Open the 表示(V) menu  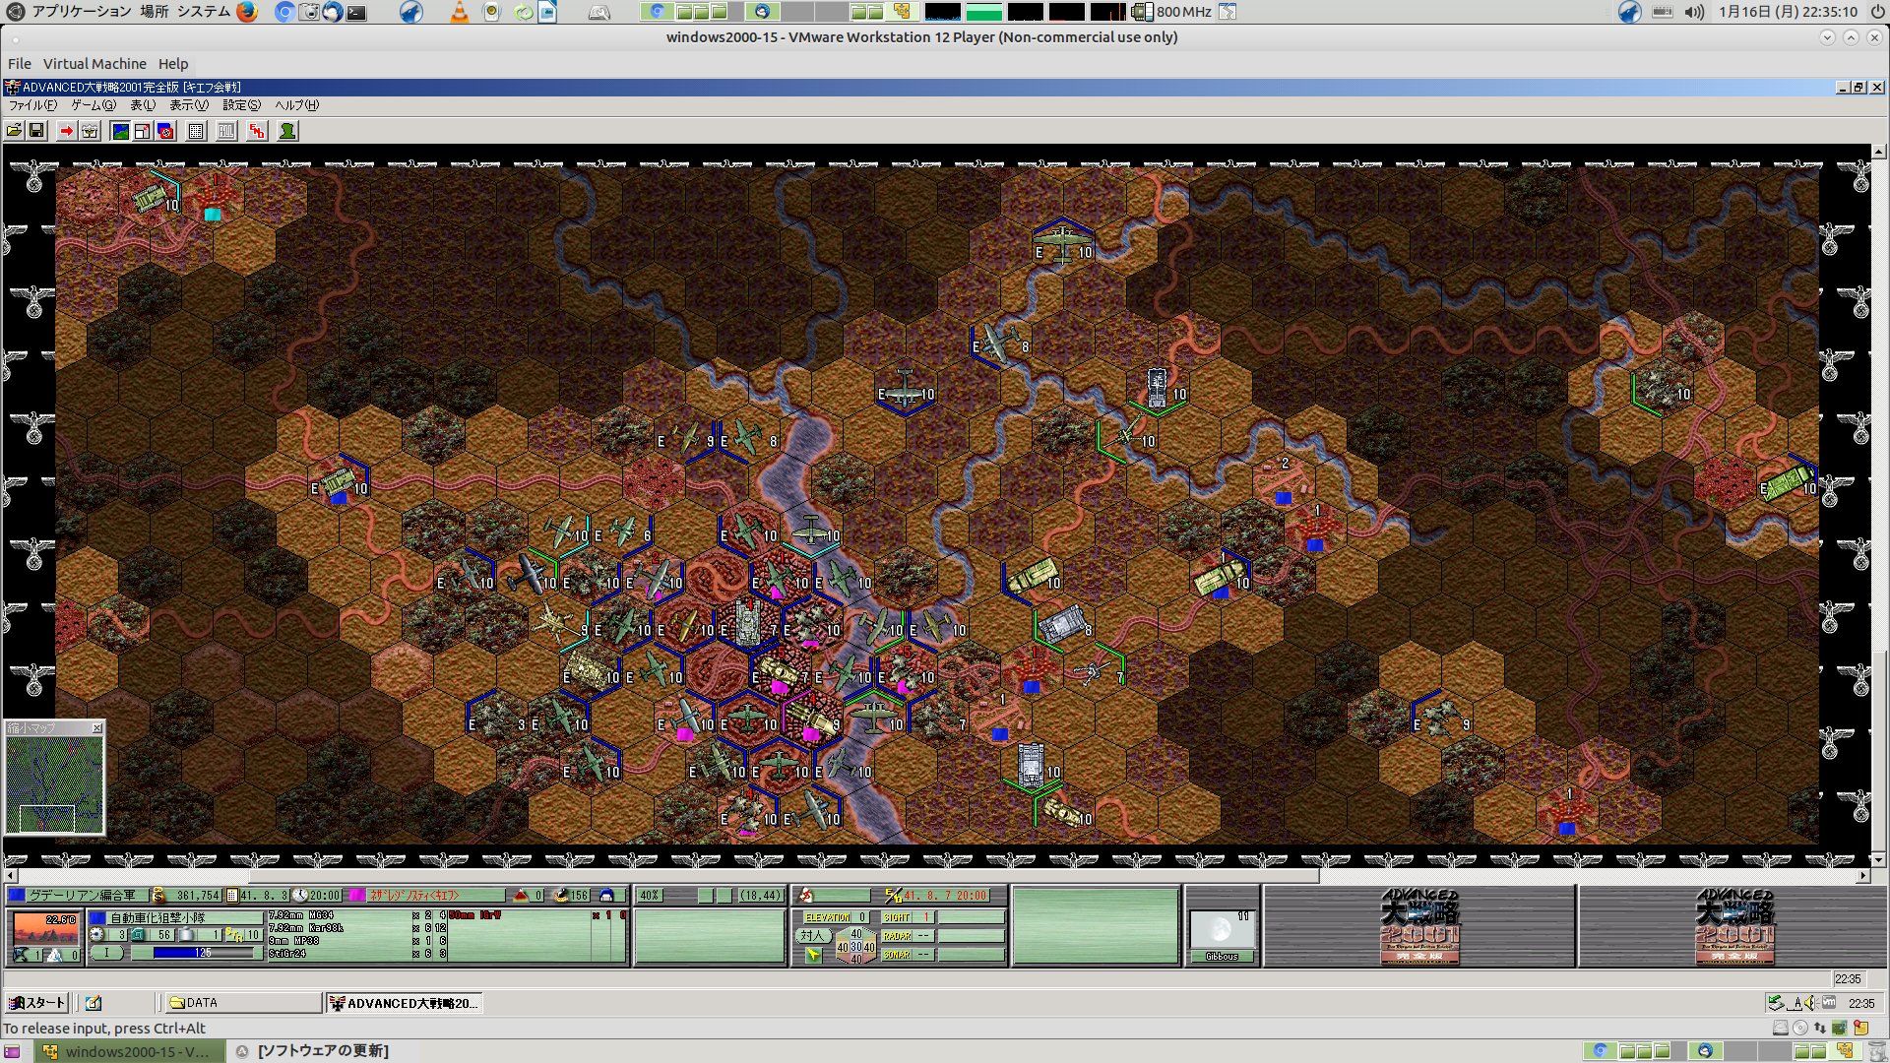tap(189, 105)
